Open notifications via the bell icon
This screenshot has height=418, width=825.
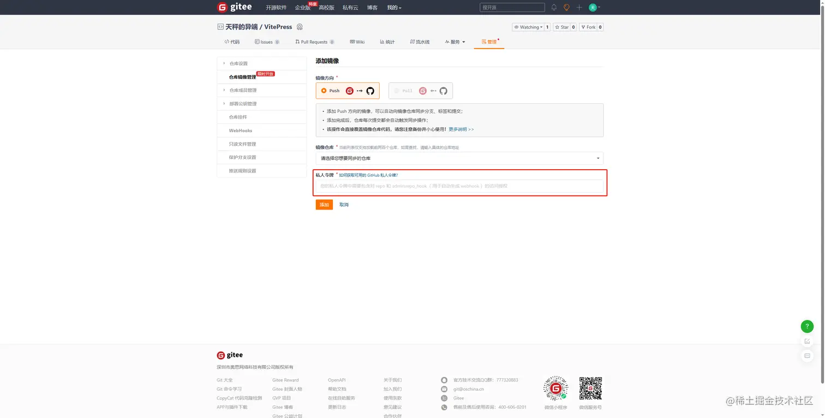pos(553,7)
